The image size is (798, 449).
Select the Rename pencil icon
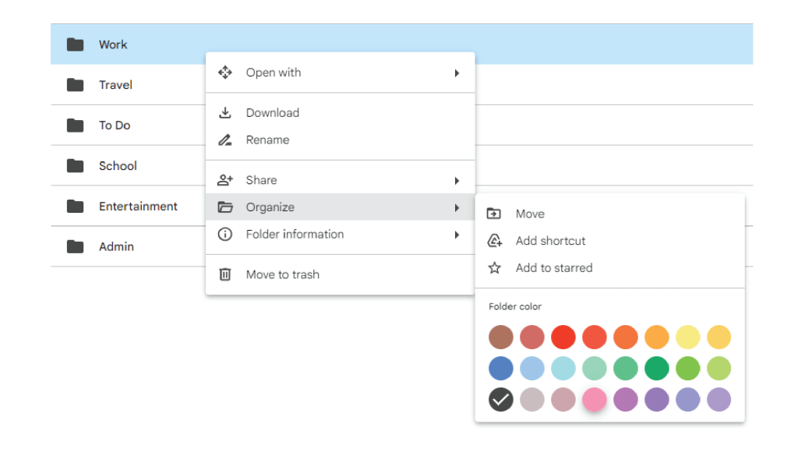point(225,140)
